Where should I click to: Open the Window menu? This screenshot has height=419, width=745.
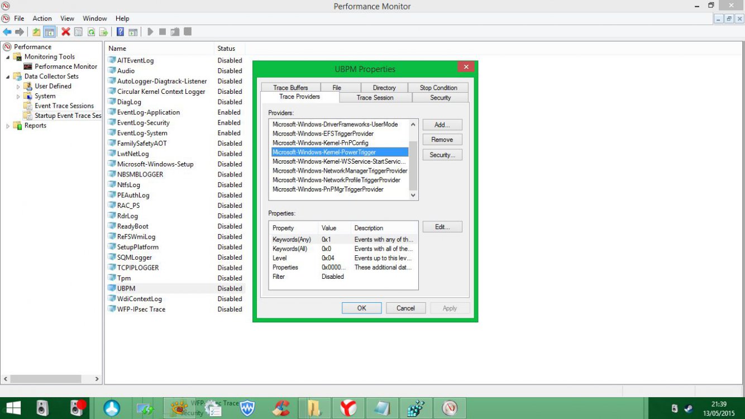tap(95, 18)
